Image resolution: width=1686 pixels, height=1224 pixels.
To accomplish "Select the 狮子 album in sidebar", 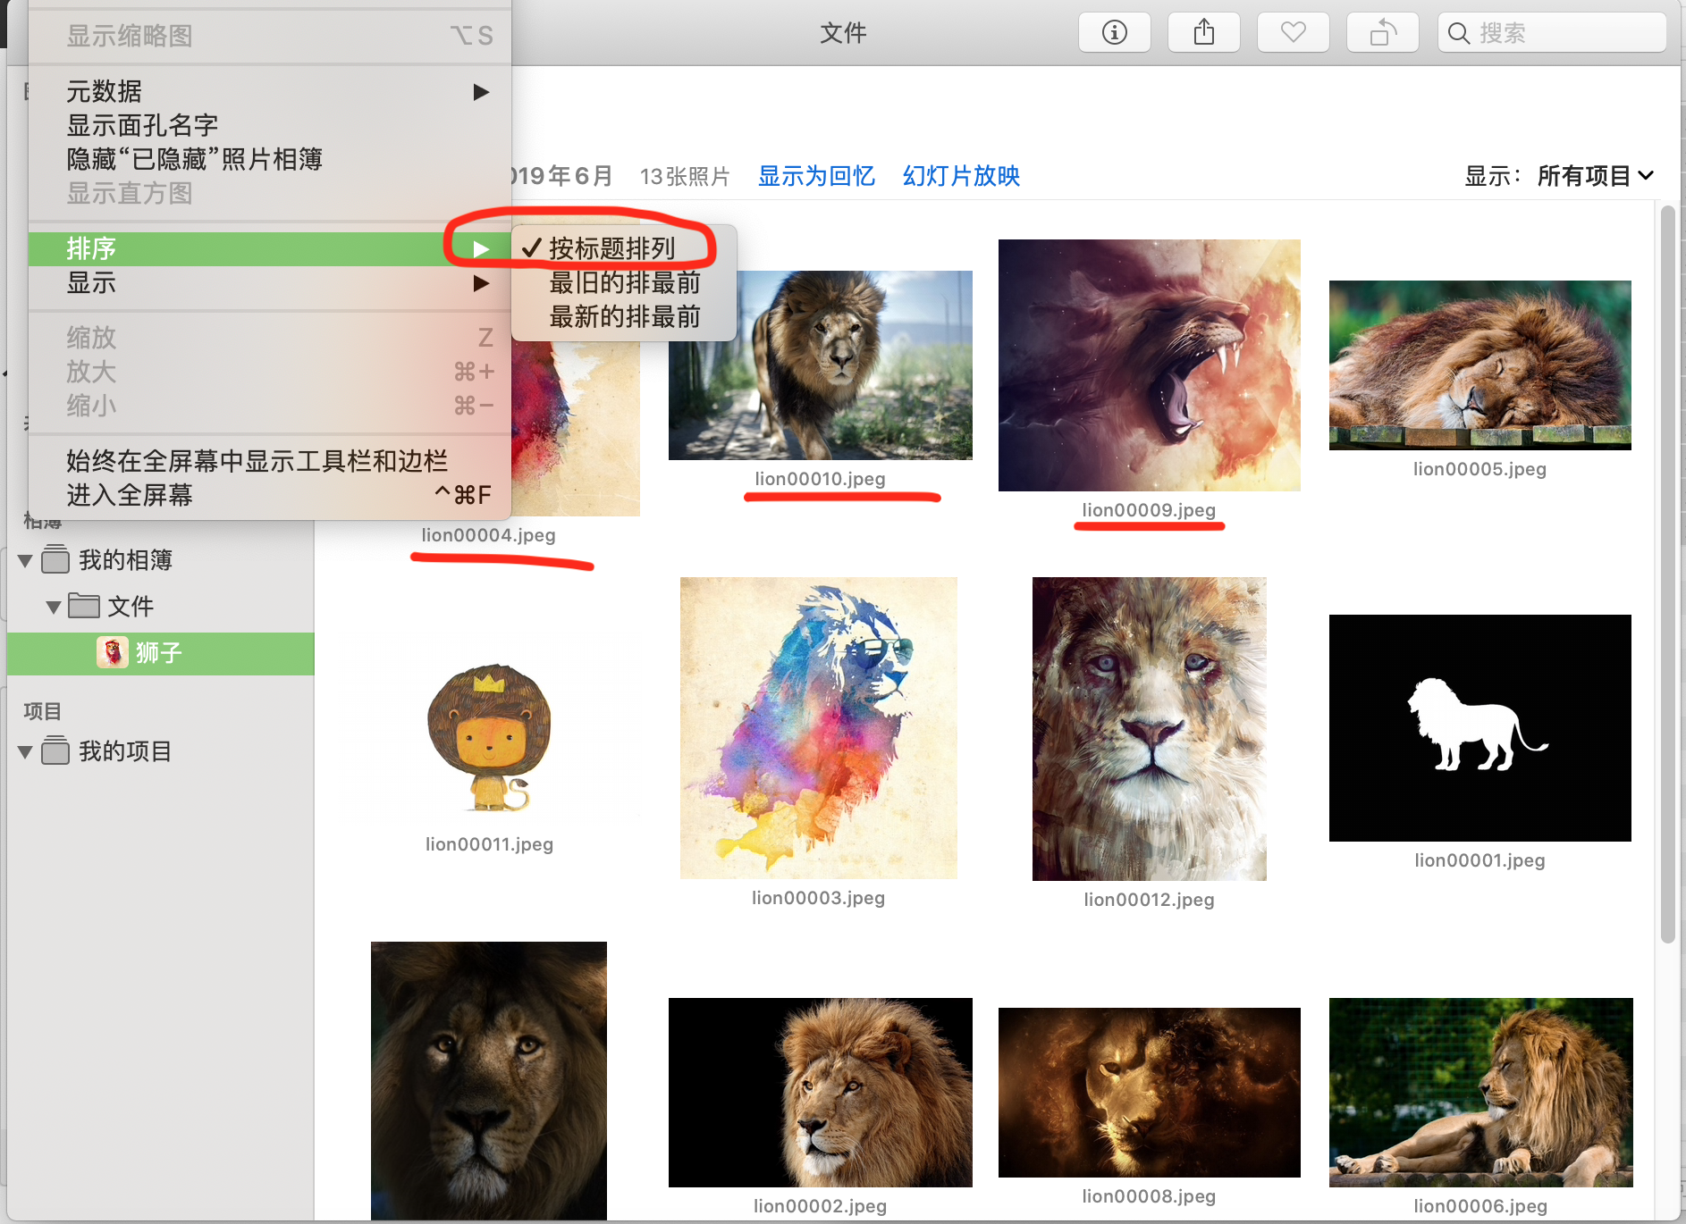I will (161, 653).
